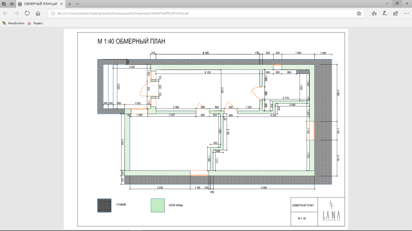The image size is (412, 231).
Task: Click the 6 125 top dimension label
Action: pos(206,53)
